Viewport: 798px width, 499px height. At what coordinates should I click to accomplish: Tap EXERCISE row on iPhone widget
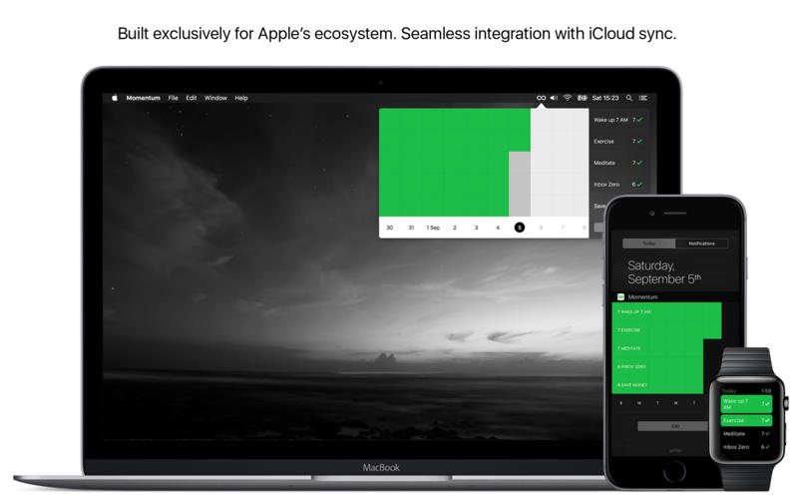point(666,330)
